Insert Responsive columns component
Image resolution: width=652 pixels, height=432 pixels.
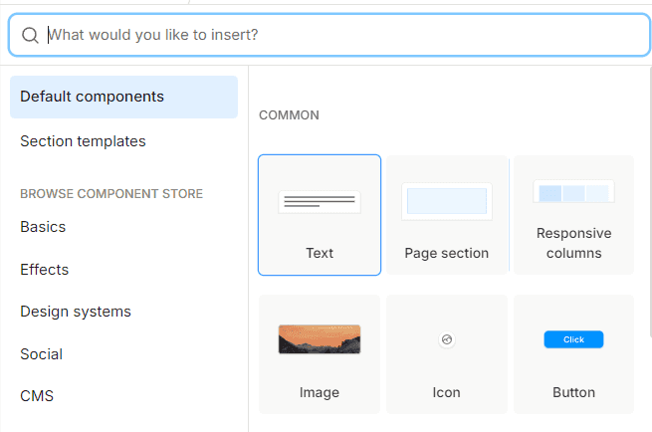tap(573, 215)
